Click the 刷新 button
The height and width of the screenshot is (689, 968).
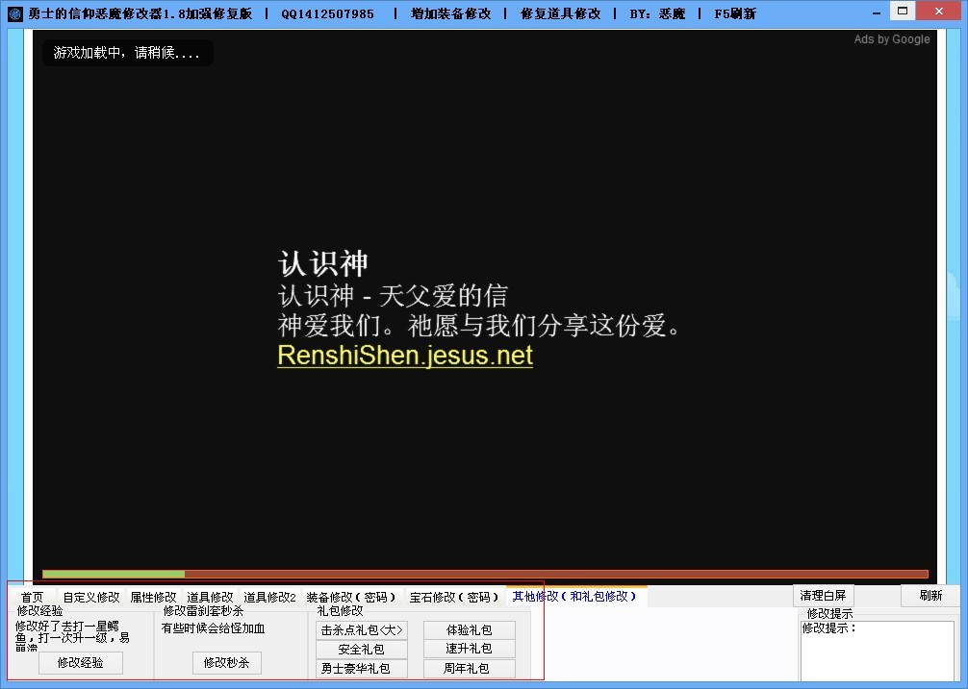[930, 596]
